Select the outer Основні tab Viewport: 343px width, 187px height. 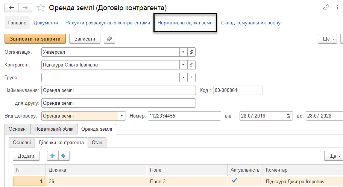(x=18, y=129)
